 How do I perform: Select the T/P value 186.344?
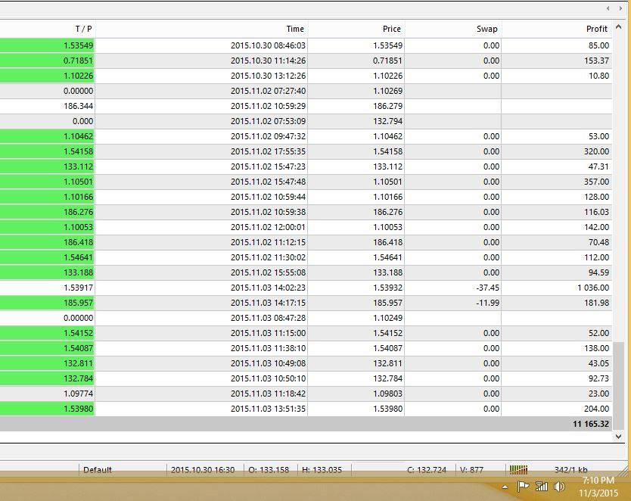(x=78, y=106)
